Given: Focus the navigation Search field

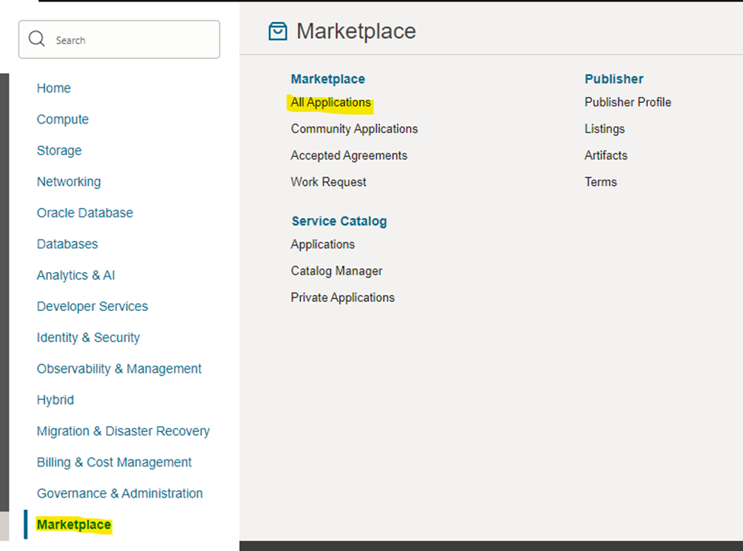Looking at the screenshot, I should [119, 40].
